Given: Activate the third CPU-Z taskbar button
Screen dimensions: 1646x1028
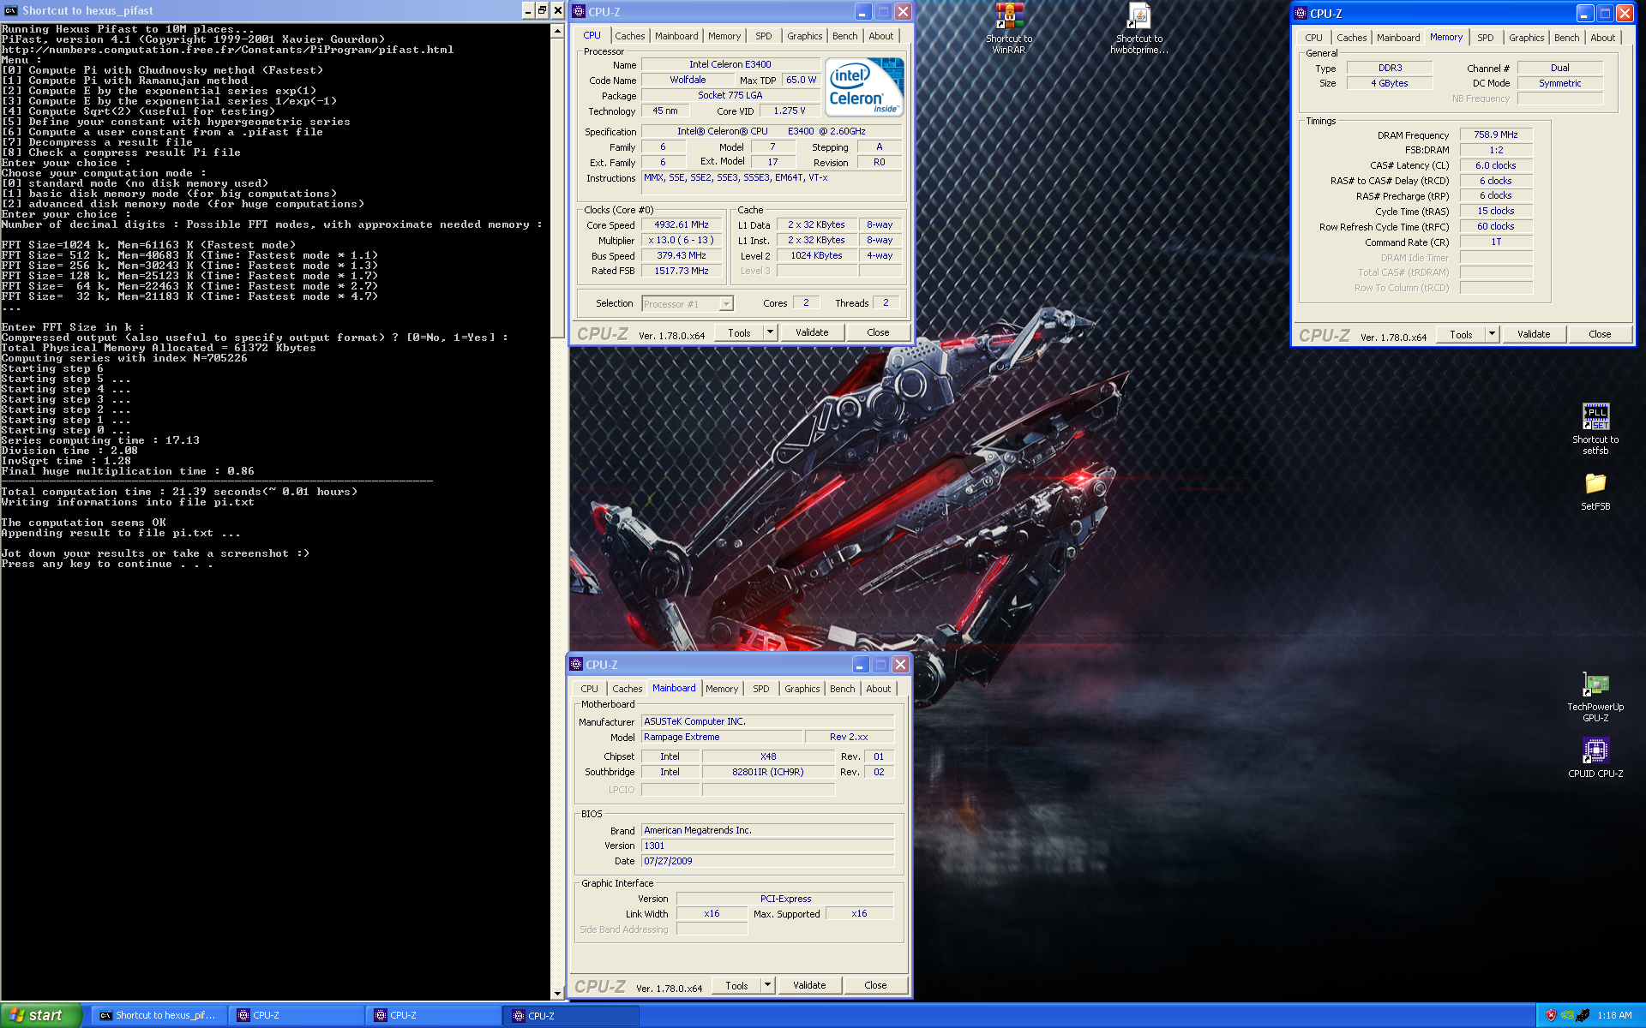Looking at the screenshot, I should coord(572,1015).
